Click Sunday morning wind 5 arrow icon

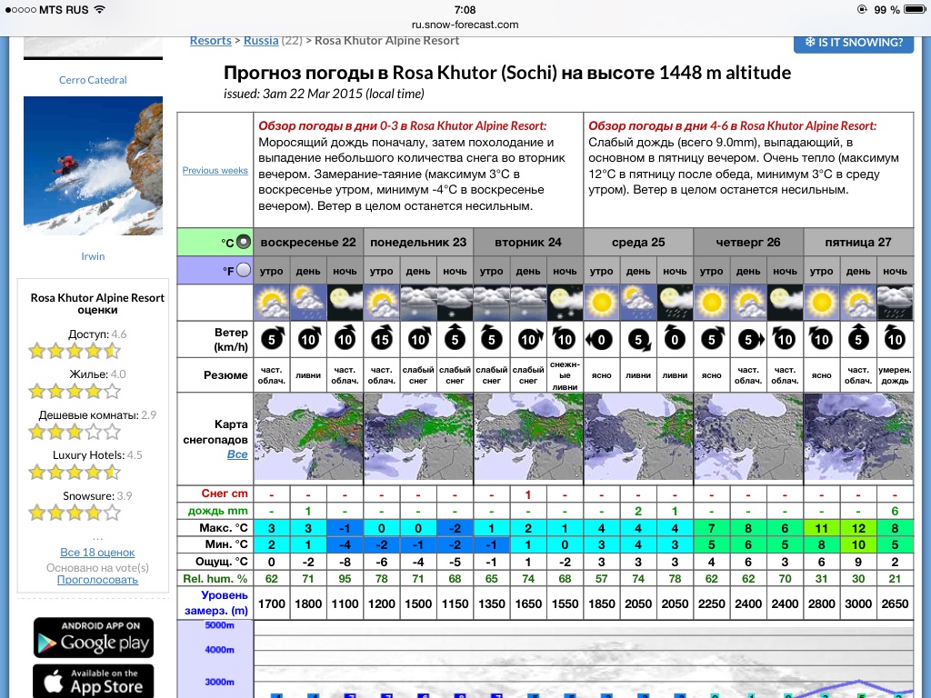coord(272,338)
